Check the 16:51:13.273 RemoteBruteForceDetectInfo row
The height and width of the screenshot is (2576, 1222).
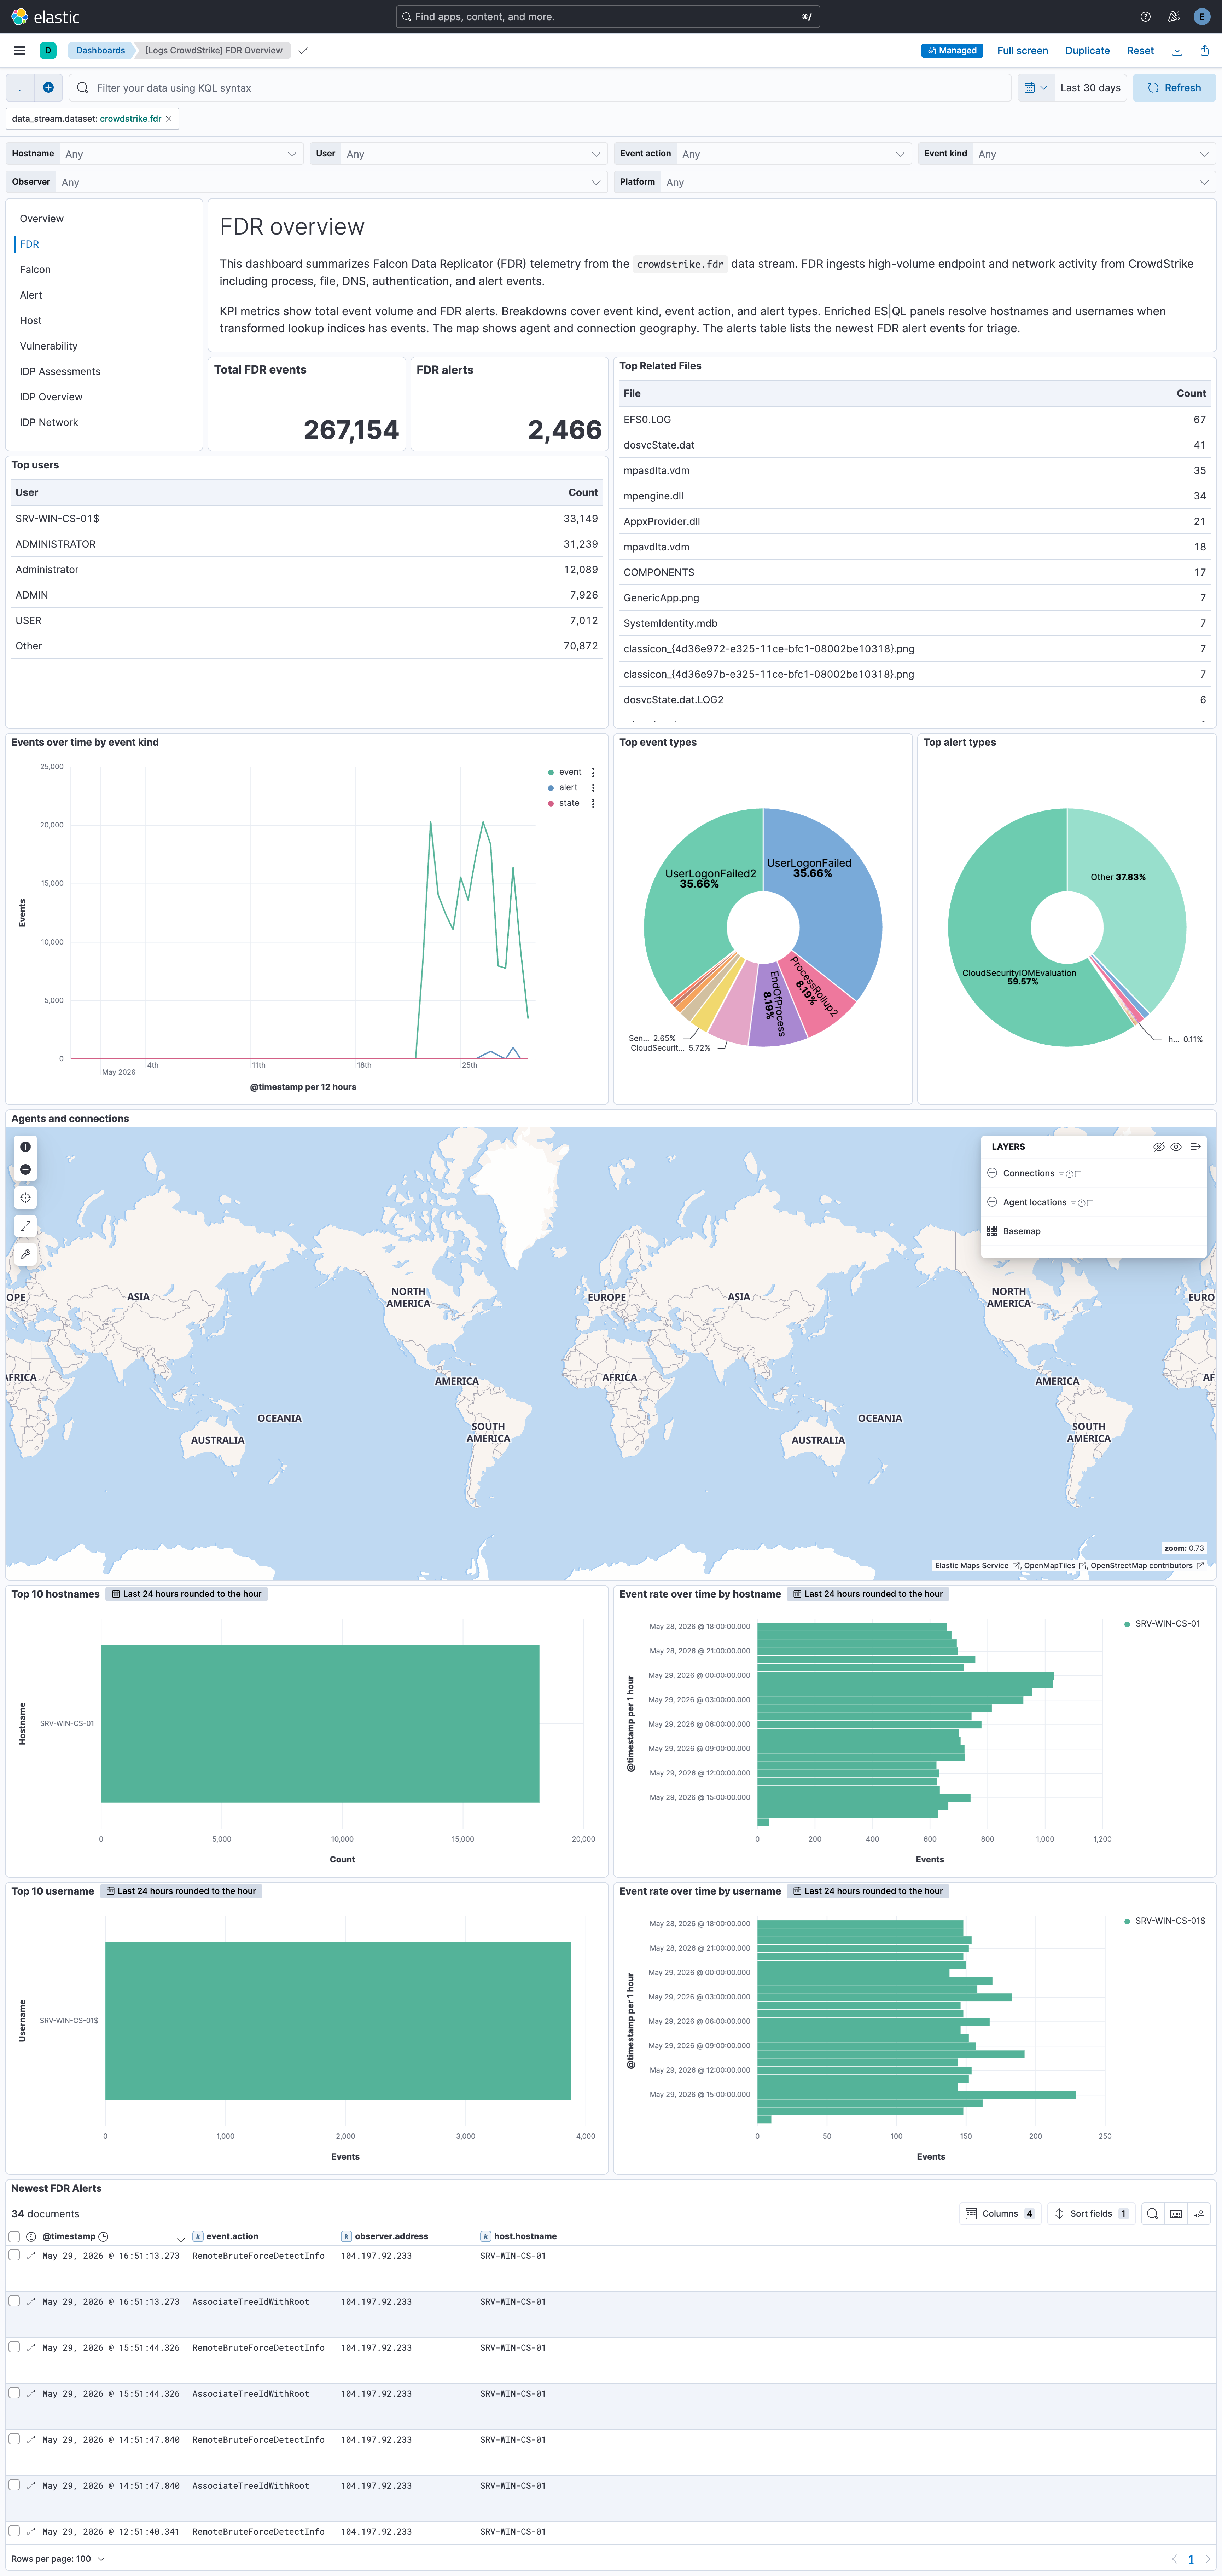point(14,2255)
